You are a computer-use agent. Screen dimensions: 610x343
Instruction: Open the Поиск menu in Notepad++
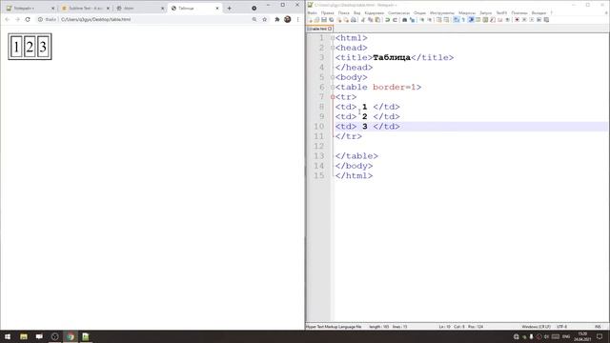coord(343,12)
